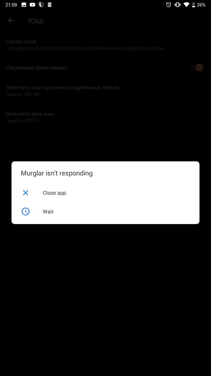Tap the cache path /storage/emulated/0 text
The image size is (211, 376).
(x=85, y=48)
